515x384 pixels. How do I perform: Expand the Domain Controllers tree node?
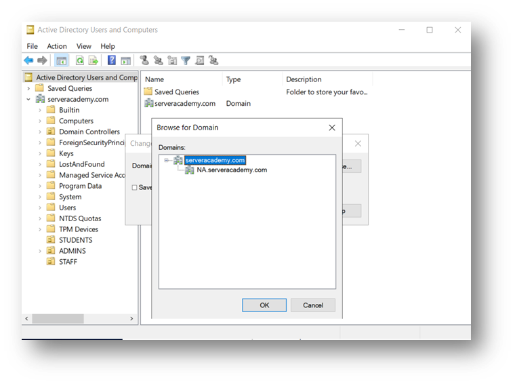pos(40,132)
